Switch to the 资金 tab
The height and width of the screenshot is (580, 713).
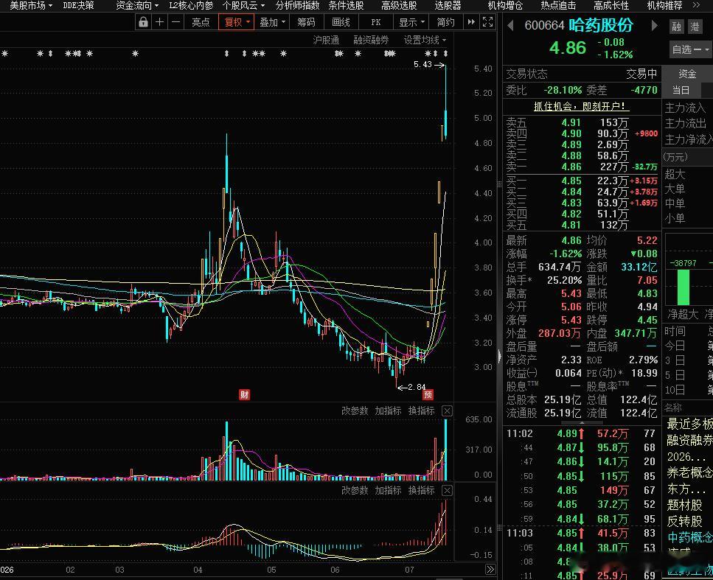point(687,74)
